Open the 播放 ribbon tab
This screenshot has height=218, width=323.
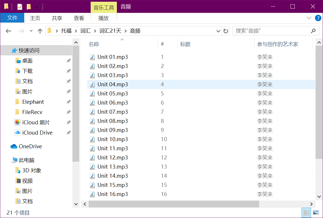coord(103,18)
